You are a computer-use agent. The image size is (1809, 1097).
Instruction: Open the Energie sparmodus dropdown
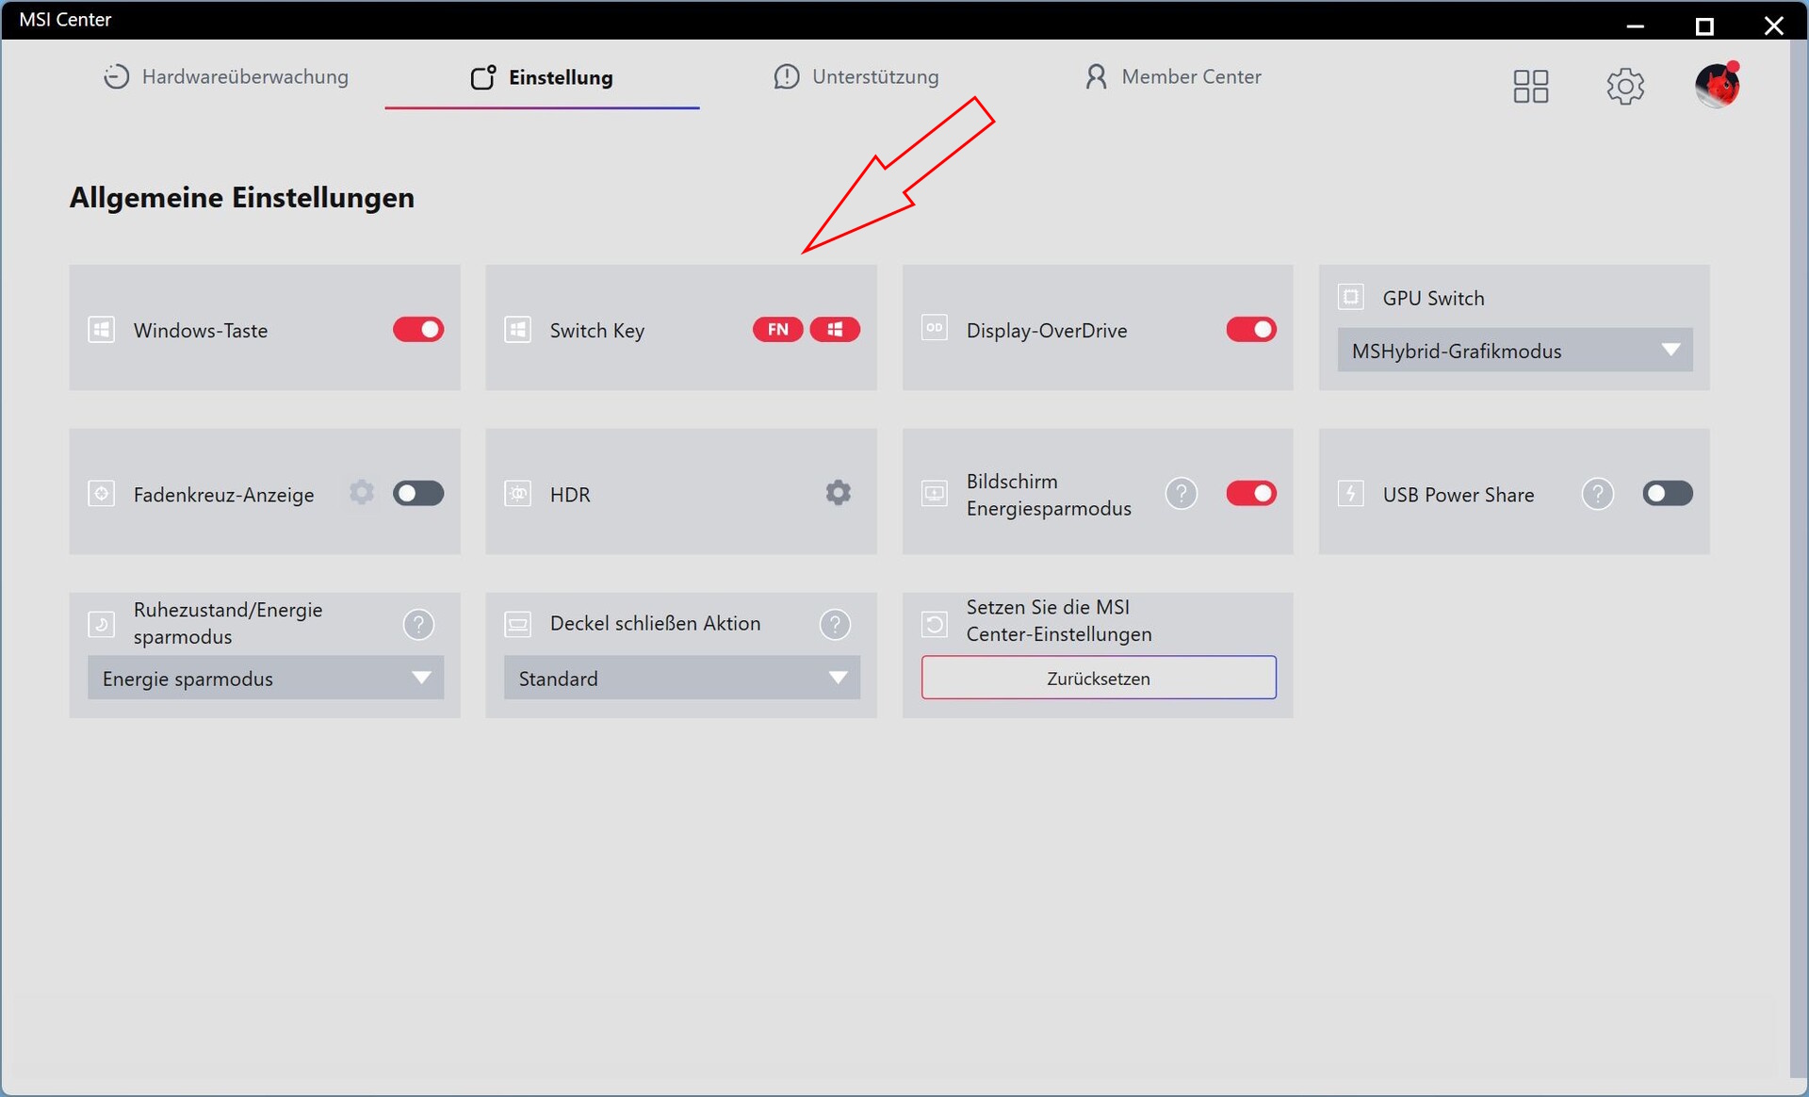(x=265, y=679)
